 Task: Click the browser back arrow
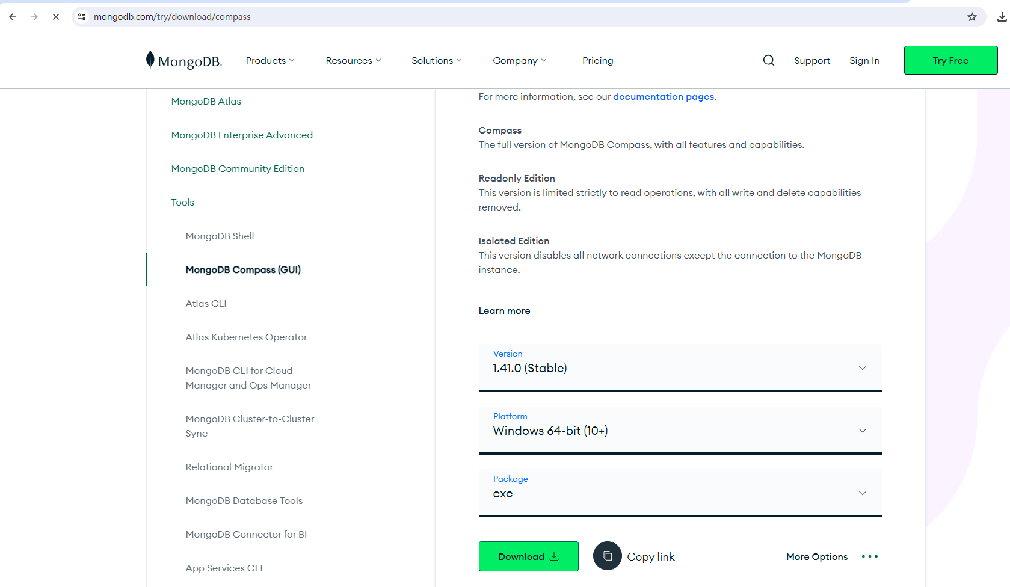tap(13, 17)
